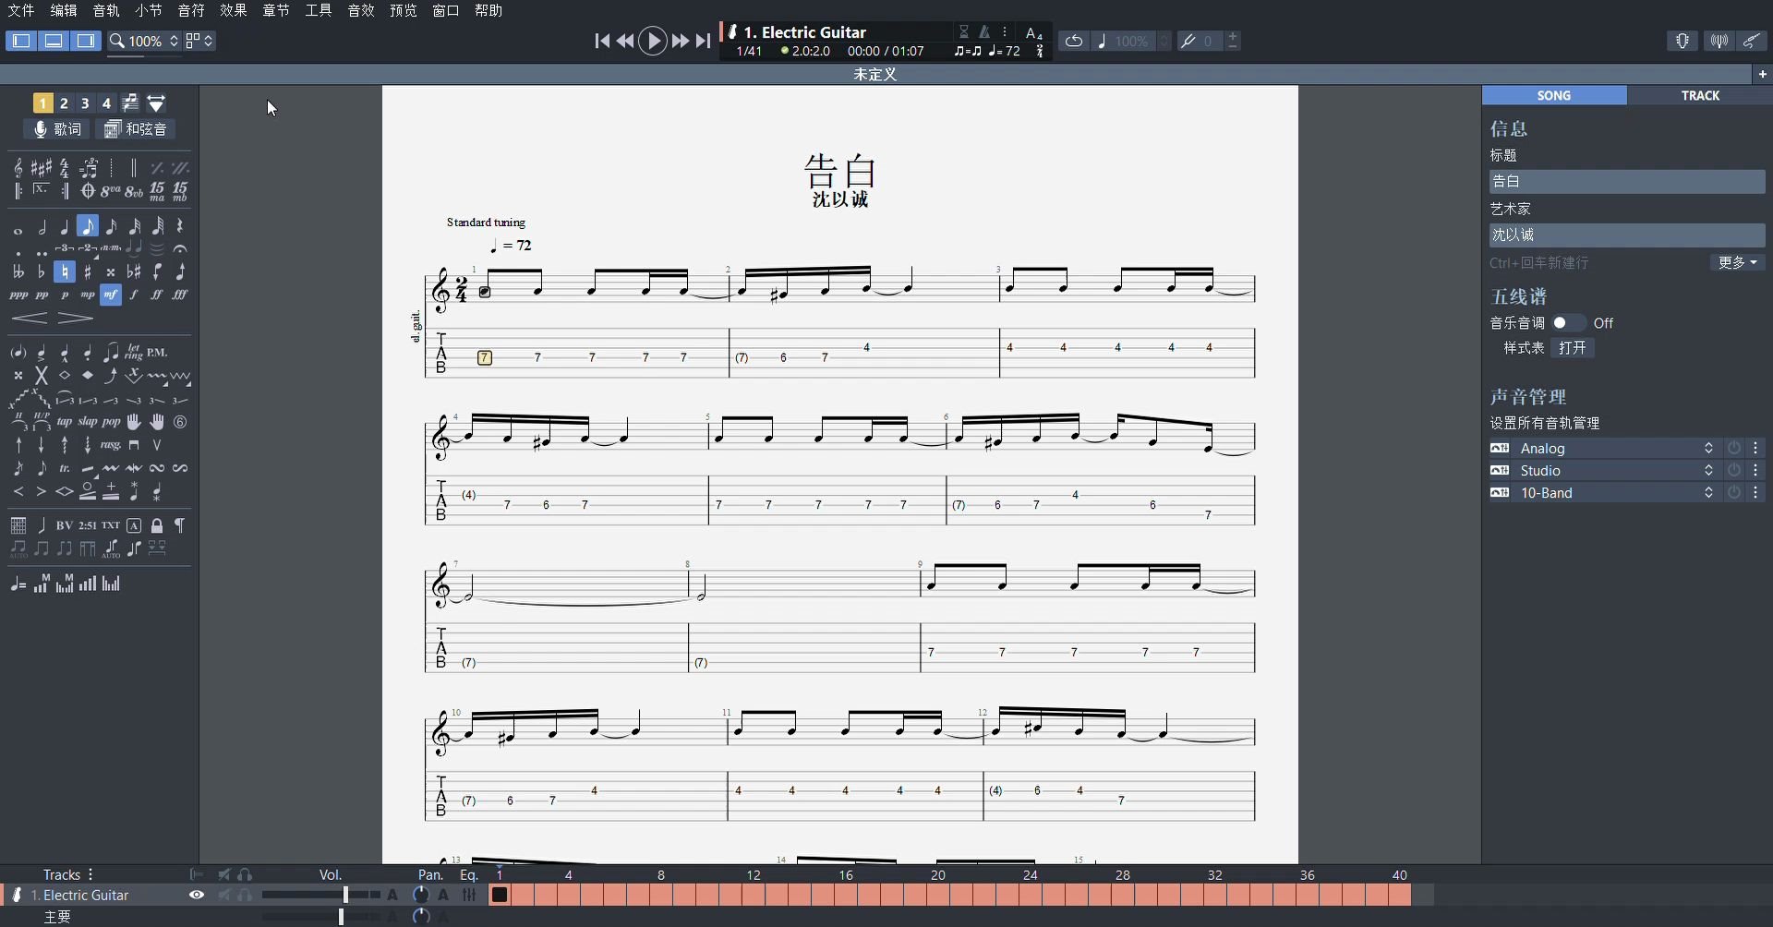Screen dimensions: 1773x927
Task: Open the 音轨 menu
Action: click(105, 10)
